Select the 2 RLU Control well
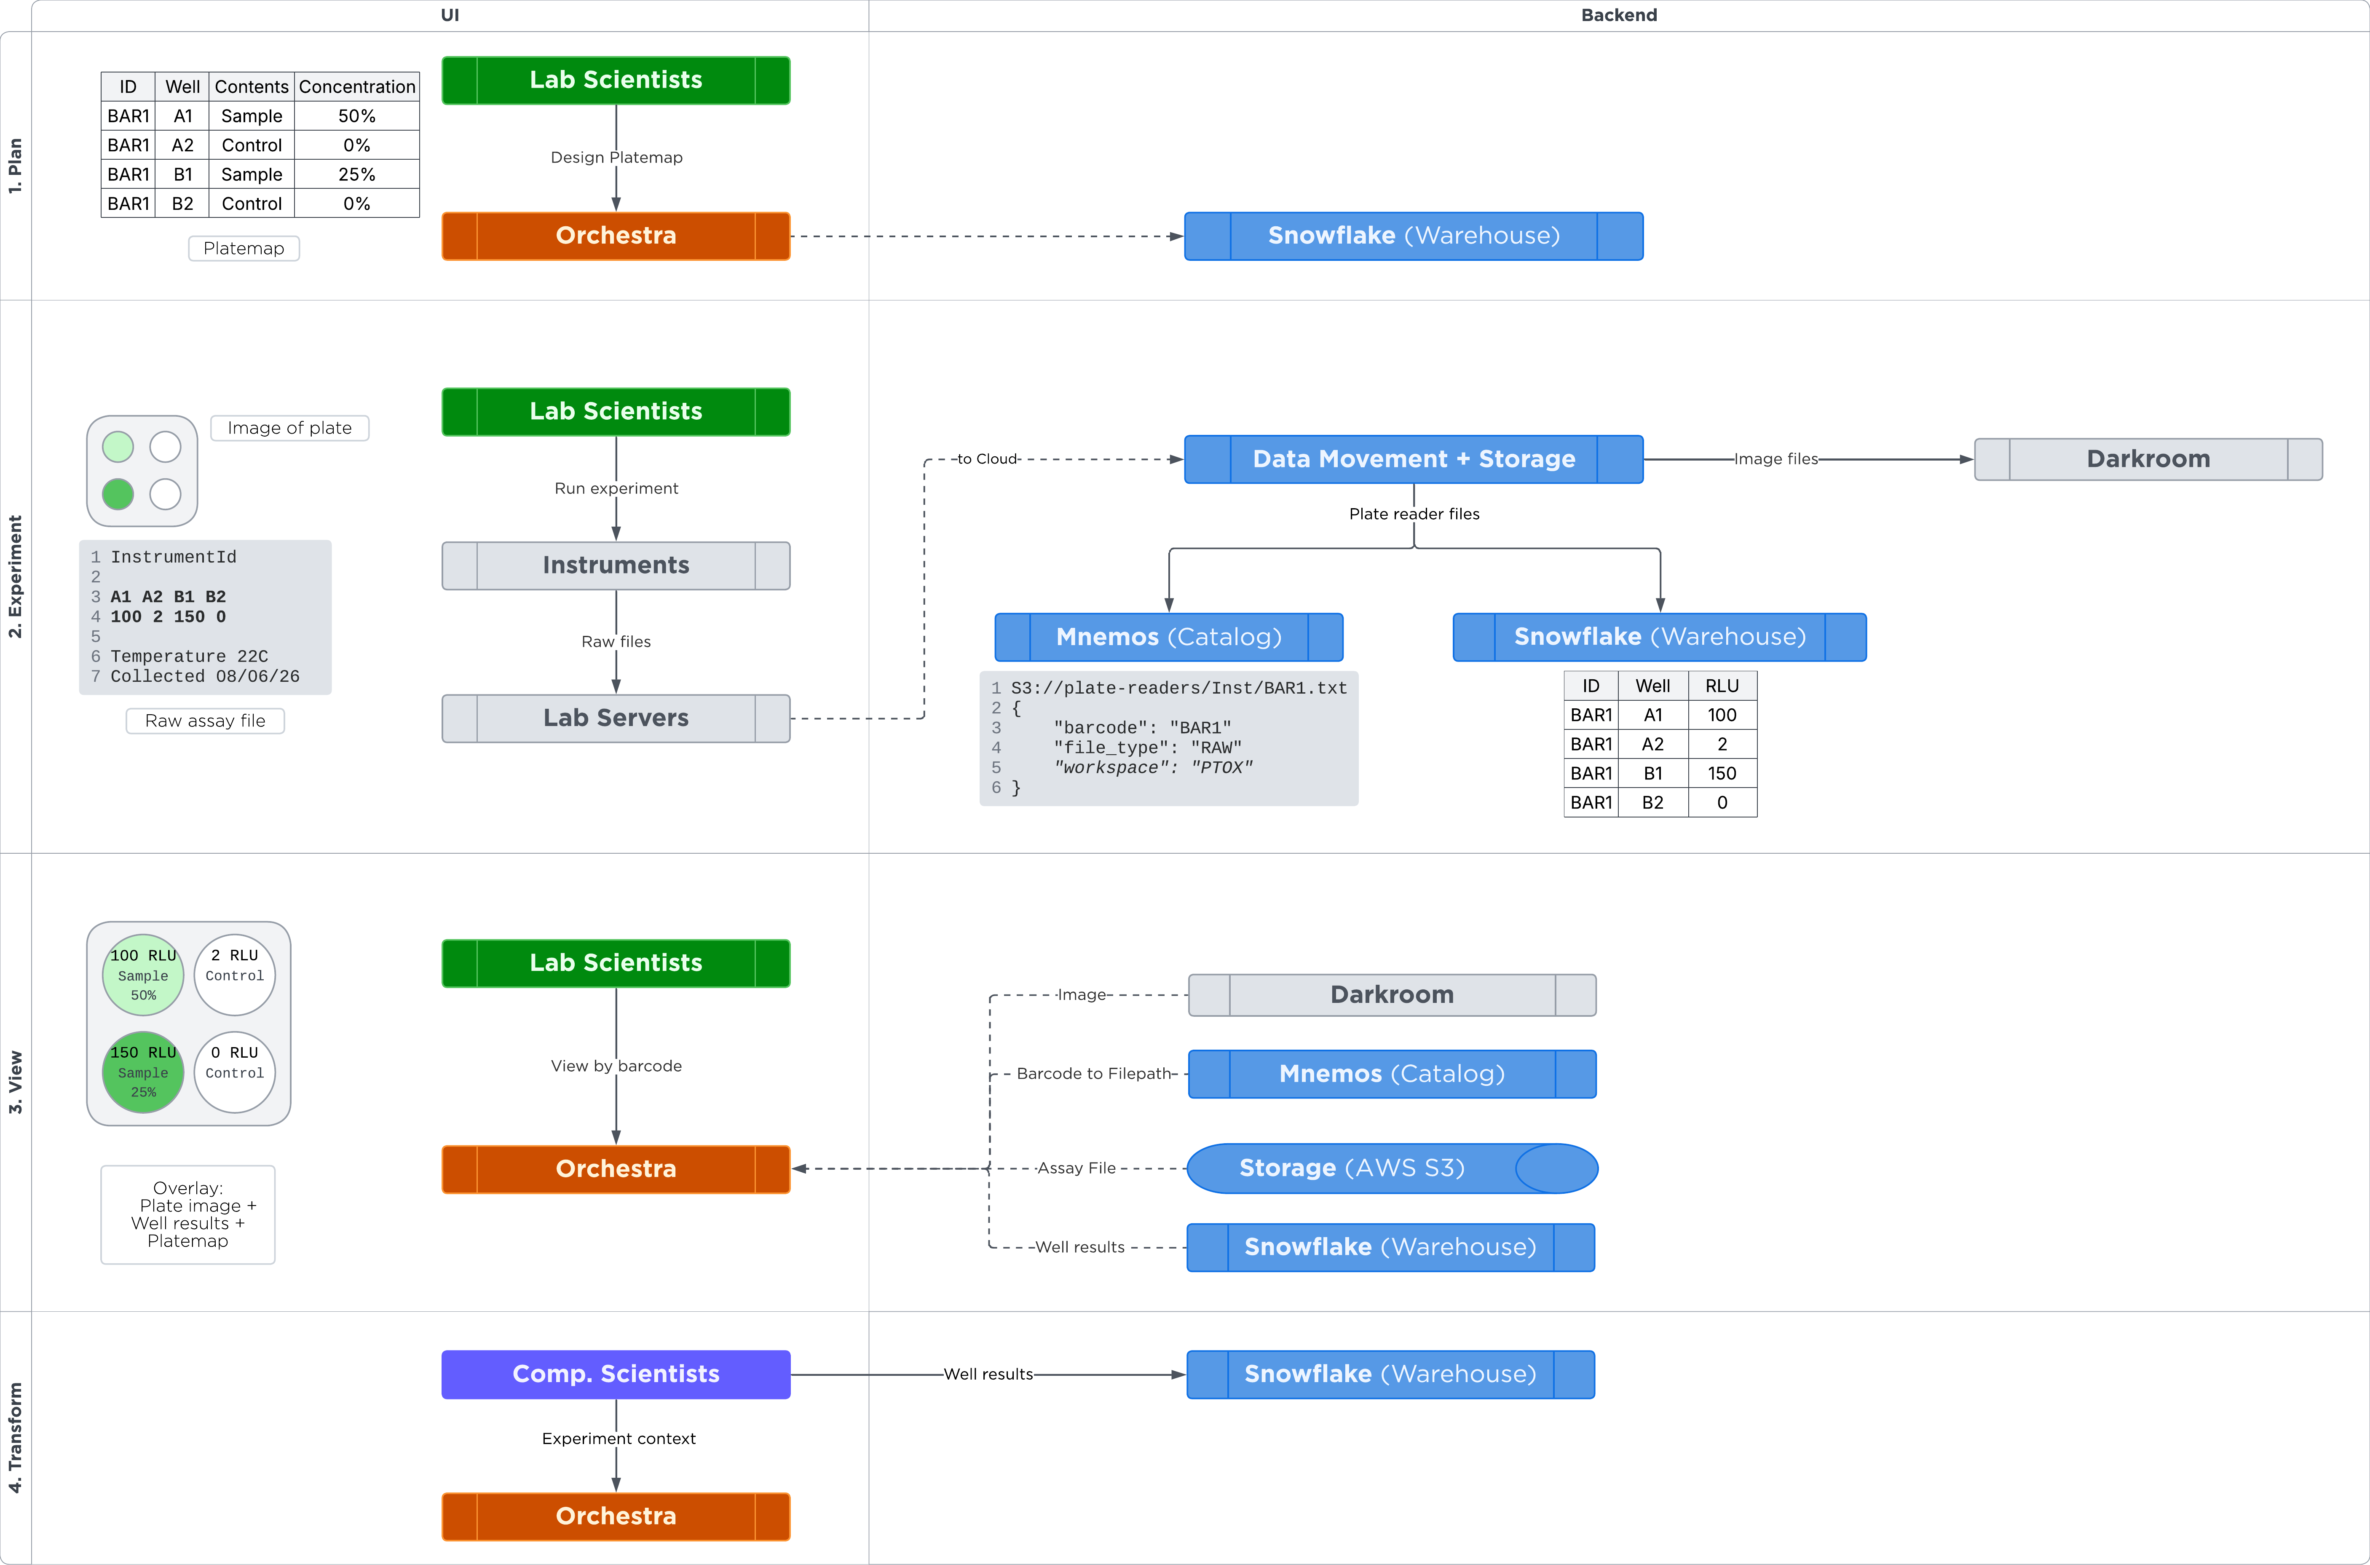 (x=235, y=975)
